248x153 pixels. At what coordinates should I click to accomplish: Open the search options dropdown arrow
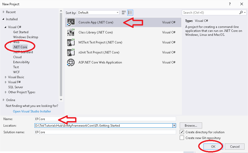(x=245, y=12)
